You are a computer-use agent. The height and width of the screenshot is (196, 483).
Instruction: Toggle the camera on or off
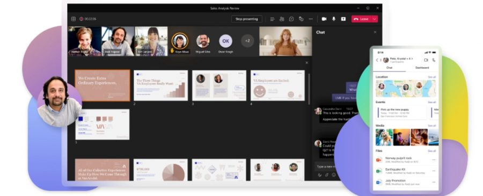coord(324,19)
